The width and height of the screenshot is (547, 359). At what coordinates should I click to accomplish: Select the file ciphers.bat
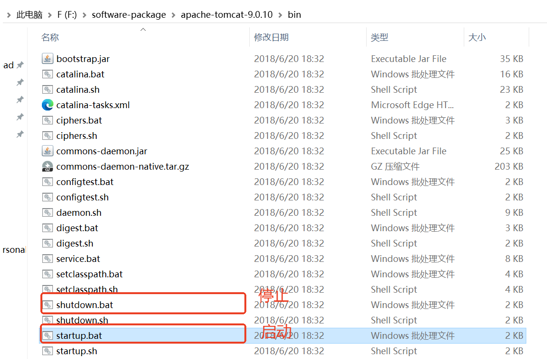click(79, 120)
